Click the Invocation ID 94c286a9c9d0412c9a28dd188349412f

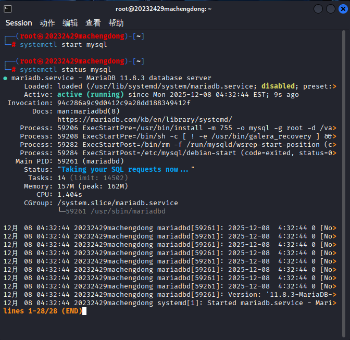[123, 103]
